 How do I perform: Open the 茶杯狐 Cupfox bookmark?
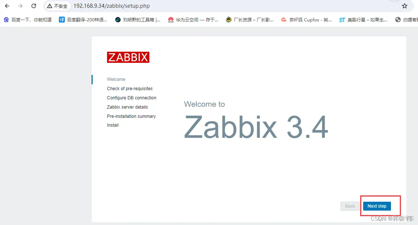point(306,20)
